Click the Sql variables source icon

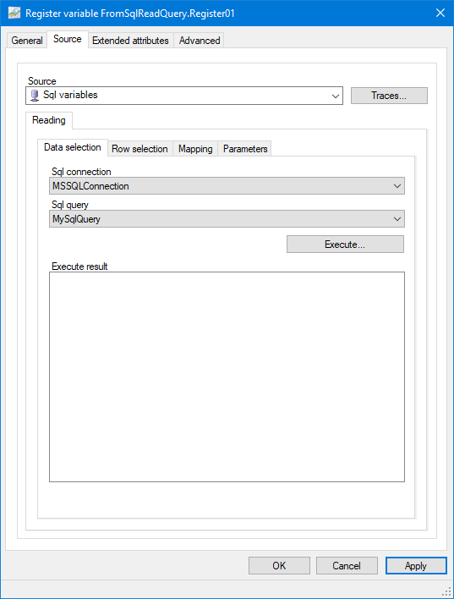pos(35,95)
